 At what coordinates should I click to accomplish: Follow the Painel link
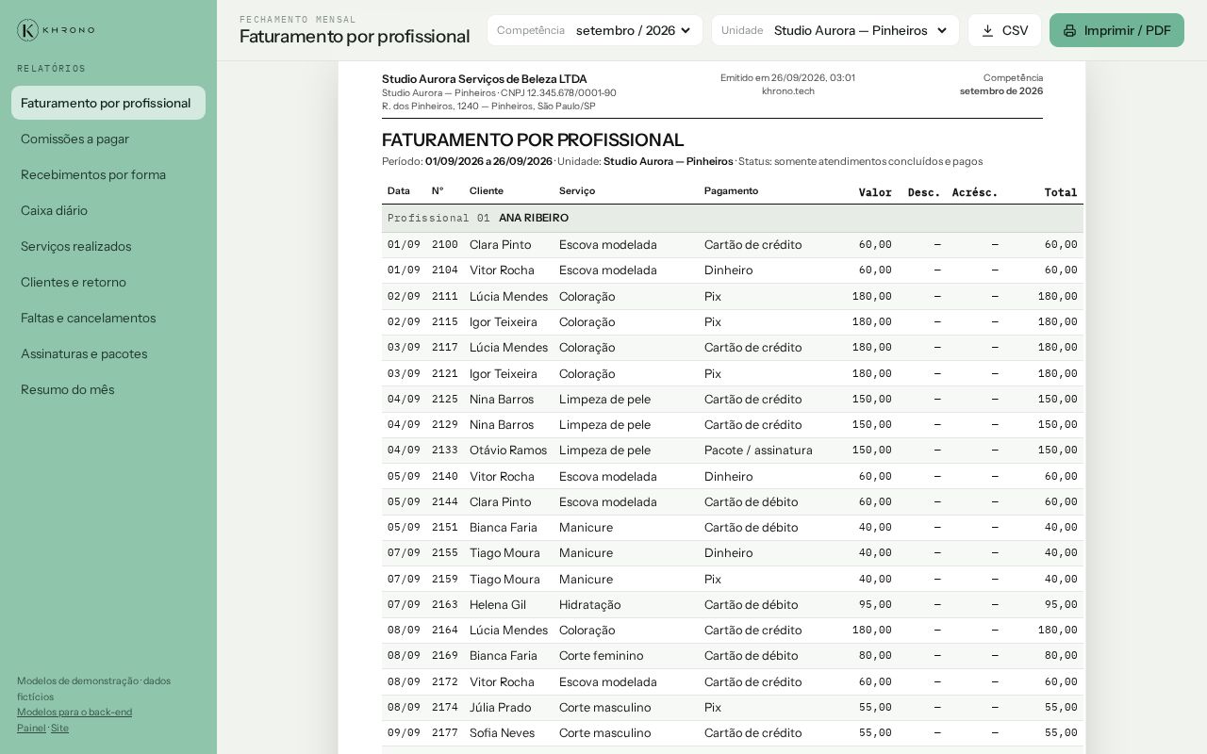(x=31, y=728)
